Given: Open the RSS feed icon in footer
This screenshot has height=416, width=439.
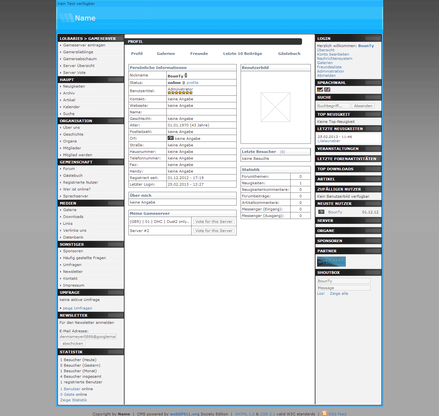Looking at the screenshot, I should 325,413.
